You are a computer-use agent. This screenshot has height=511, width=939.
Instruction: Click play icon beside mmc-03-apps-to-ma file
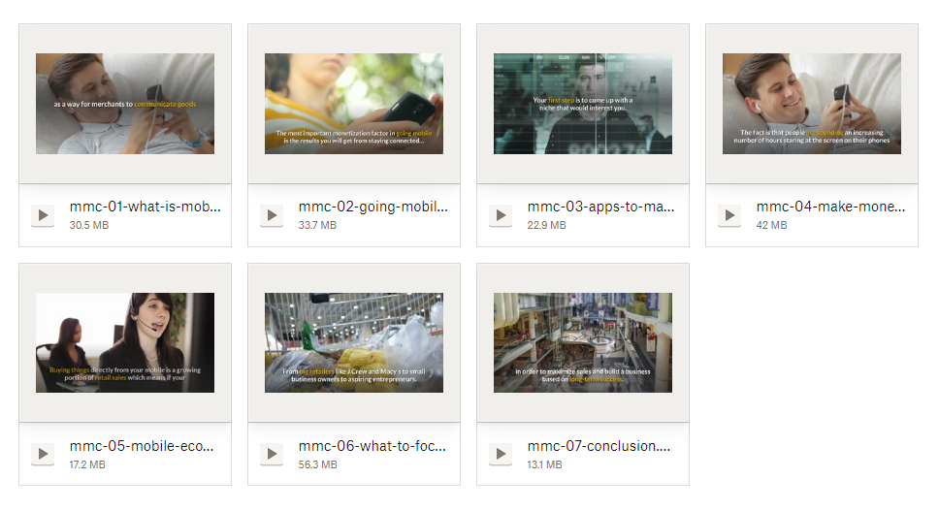tap(501, 215)
